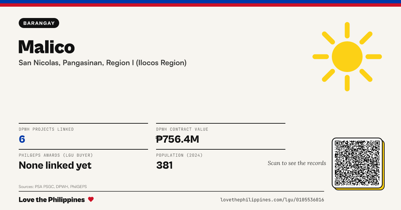Click the DPWH Contract Value label
This screenshot has height=210, width=401.
click(x=182, y=129)
